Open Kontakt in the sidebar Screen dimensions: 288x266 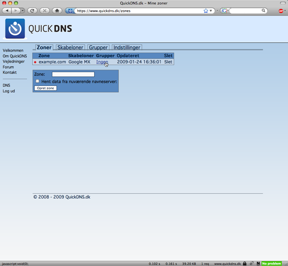click(x=10, y=73)
